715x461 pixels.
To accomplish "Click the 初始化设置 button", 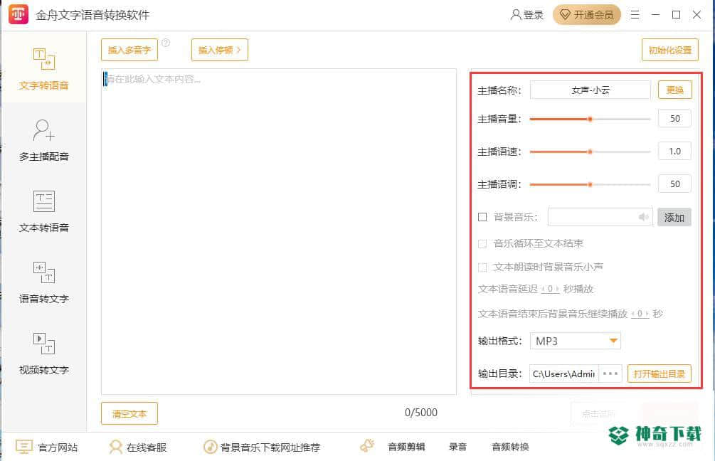I will (670, 50).
